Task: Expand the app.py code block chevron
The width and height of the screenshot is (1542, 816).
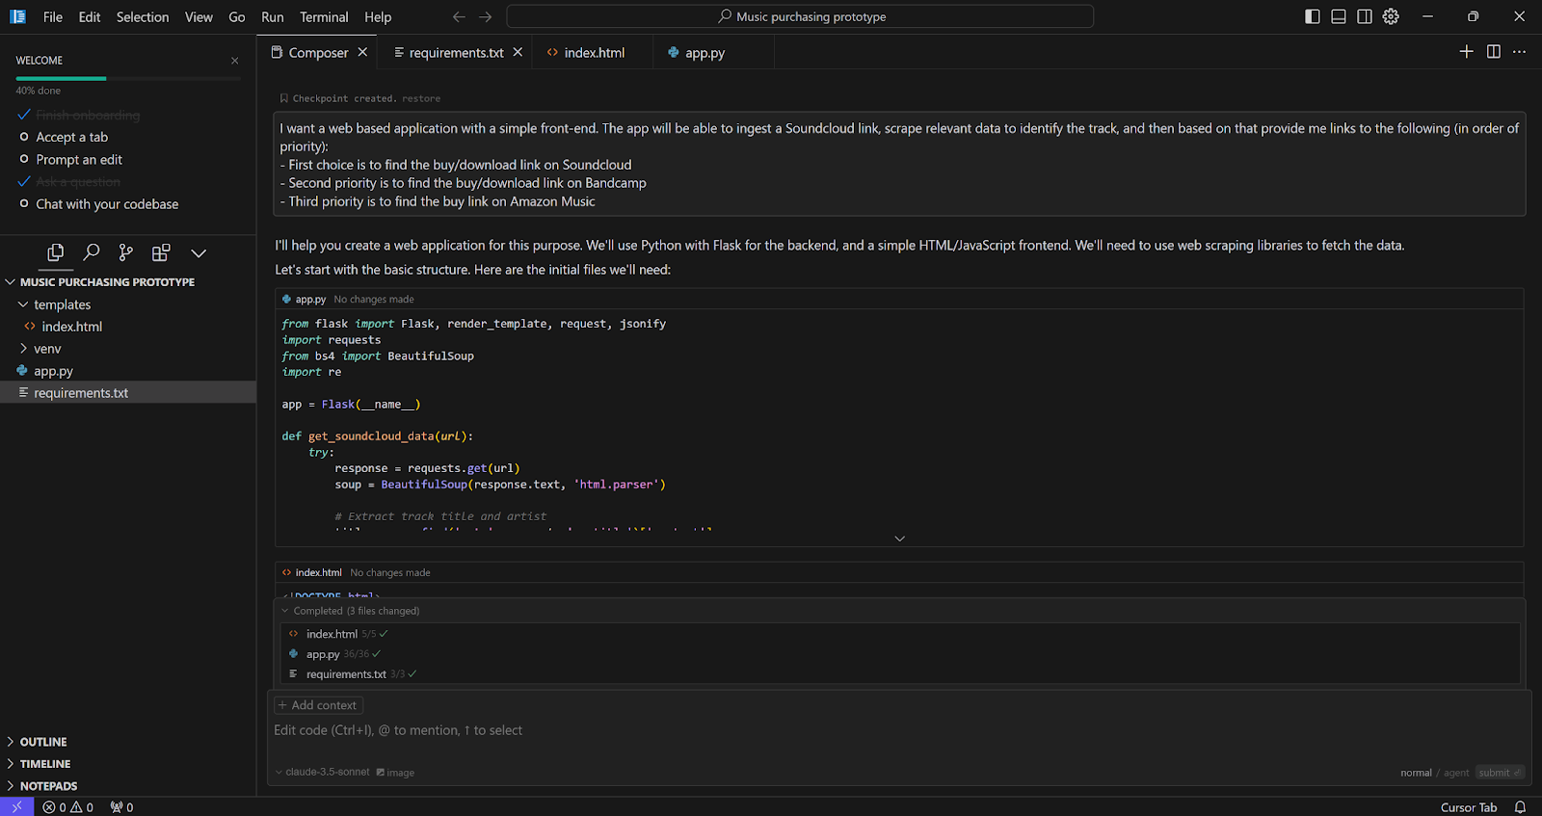Action: click(899, 539)
